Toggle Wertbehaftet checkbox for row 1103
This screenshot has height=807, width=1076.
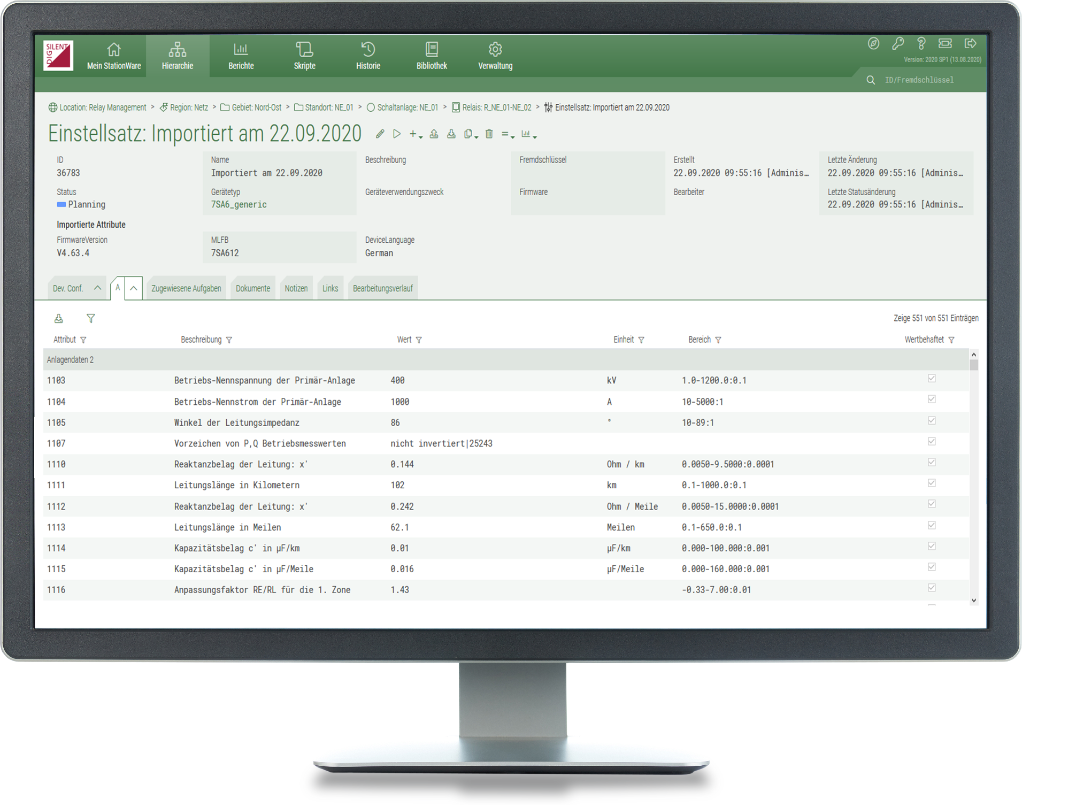[x=932, y=379]
